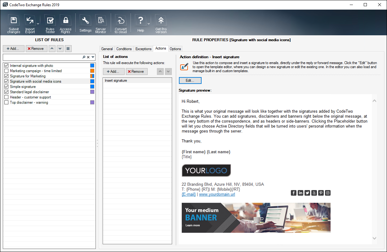The height and width of the screenshot is (252, 387).
Task: Click Remove button in List of Rules
Action: click(37, 49)
